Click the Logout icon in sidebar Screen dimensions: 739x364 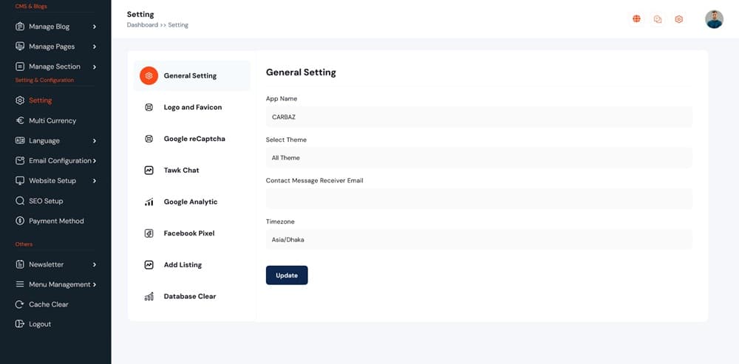20,324
